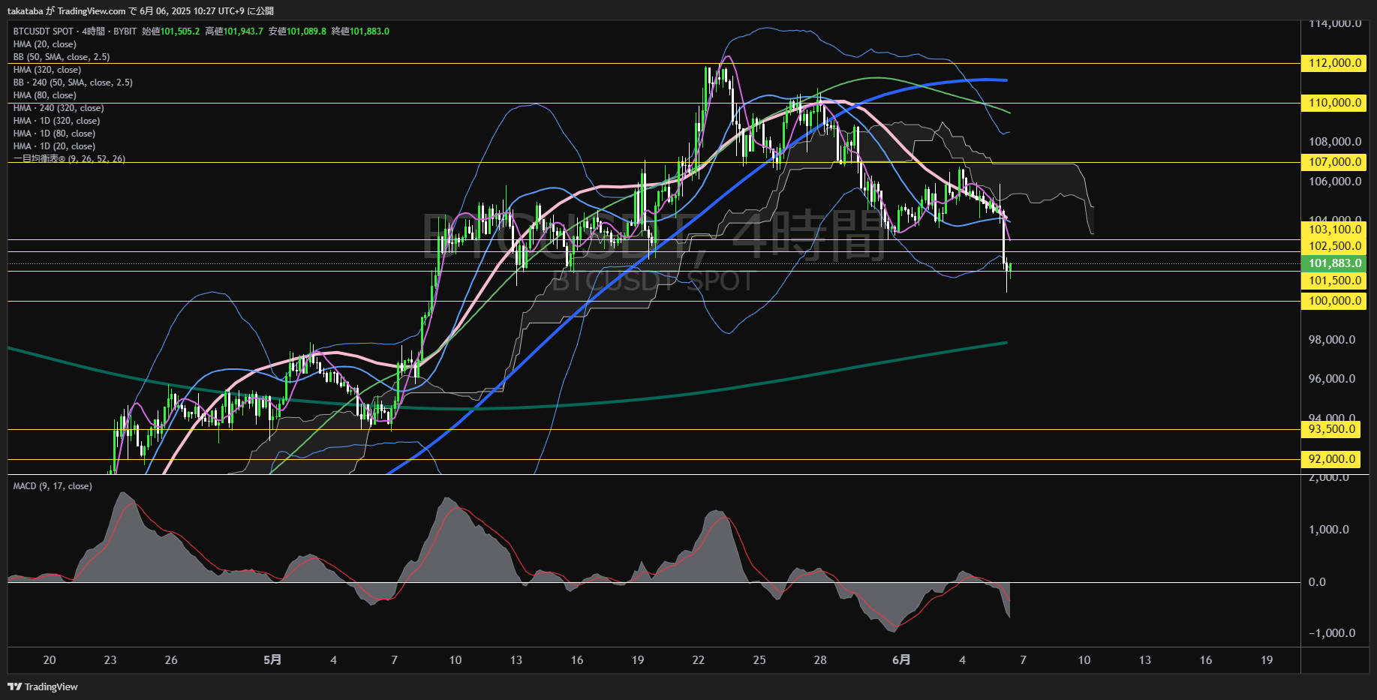Click the 6月 label on time axis

901,660
